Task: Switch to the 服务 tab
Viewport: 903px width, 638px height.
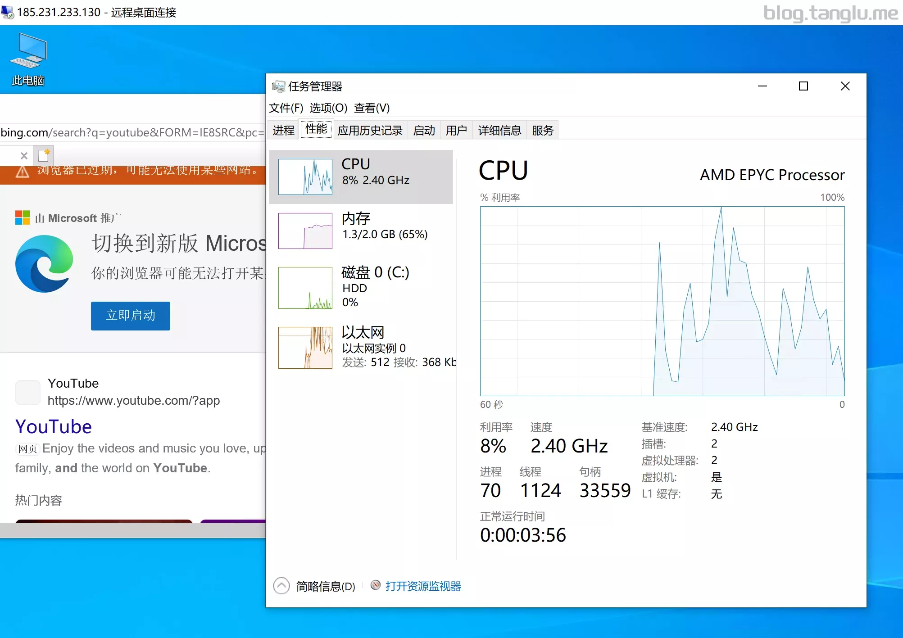Action: (543, 130)
